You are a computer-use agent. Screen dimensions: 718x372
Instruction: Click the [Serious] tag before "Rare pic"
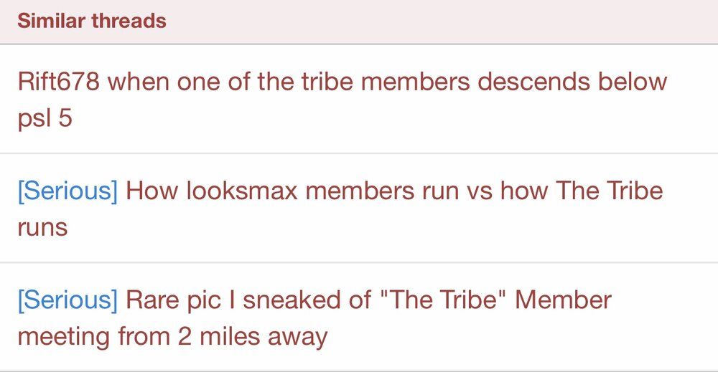[x=67, y=300]
